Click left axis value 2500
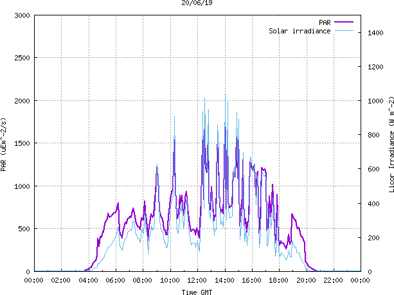Image resolution: width=394 pixels, height=295 pixels. click(22, 58)
